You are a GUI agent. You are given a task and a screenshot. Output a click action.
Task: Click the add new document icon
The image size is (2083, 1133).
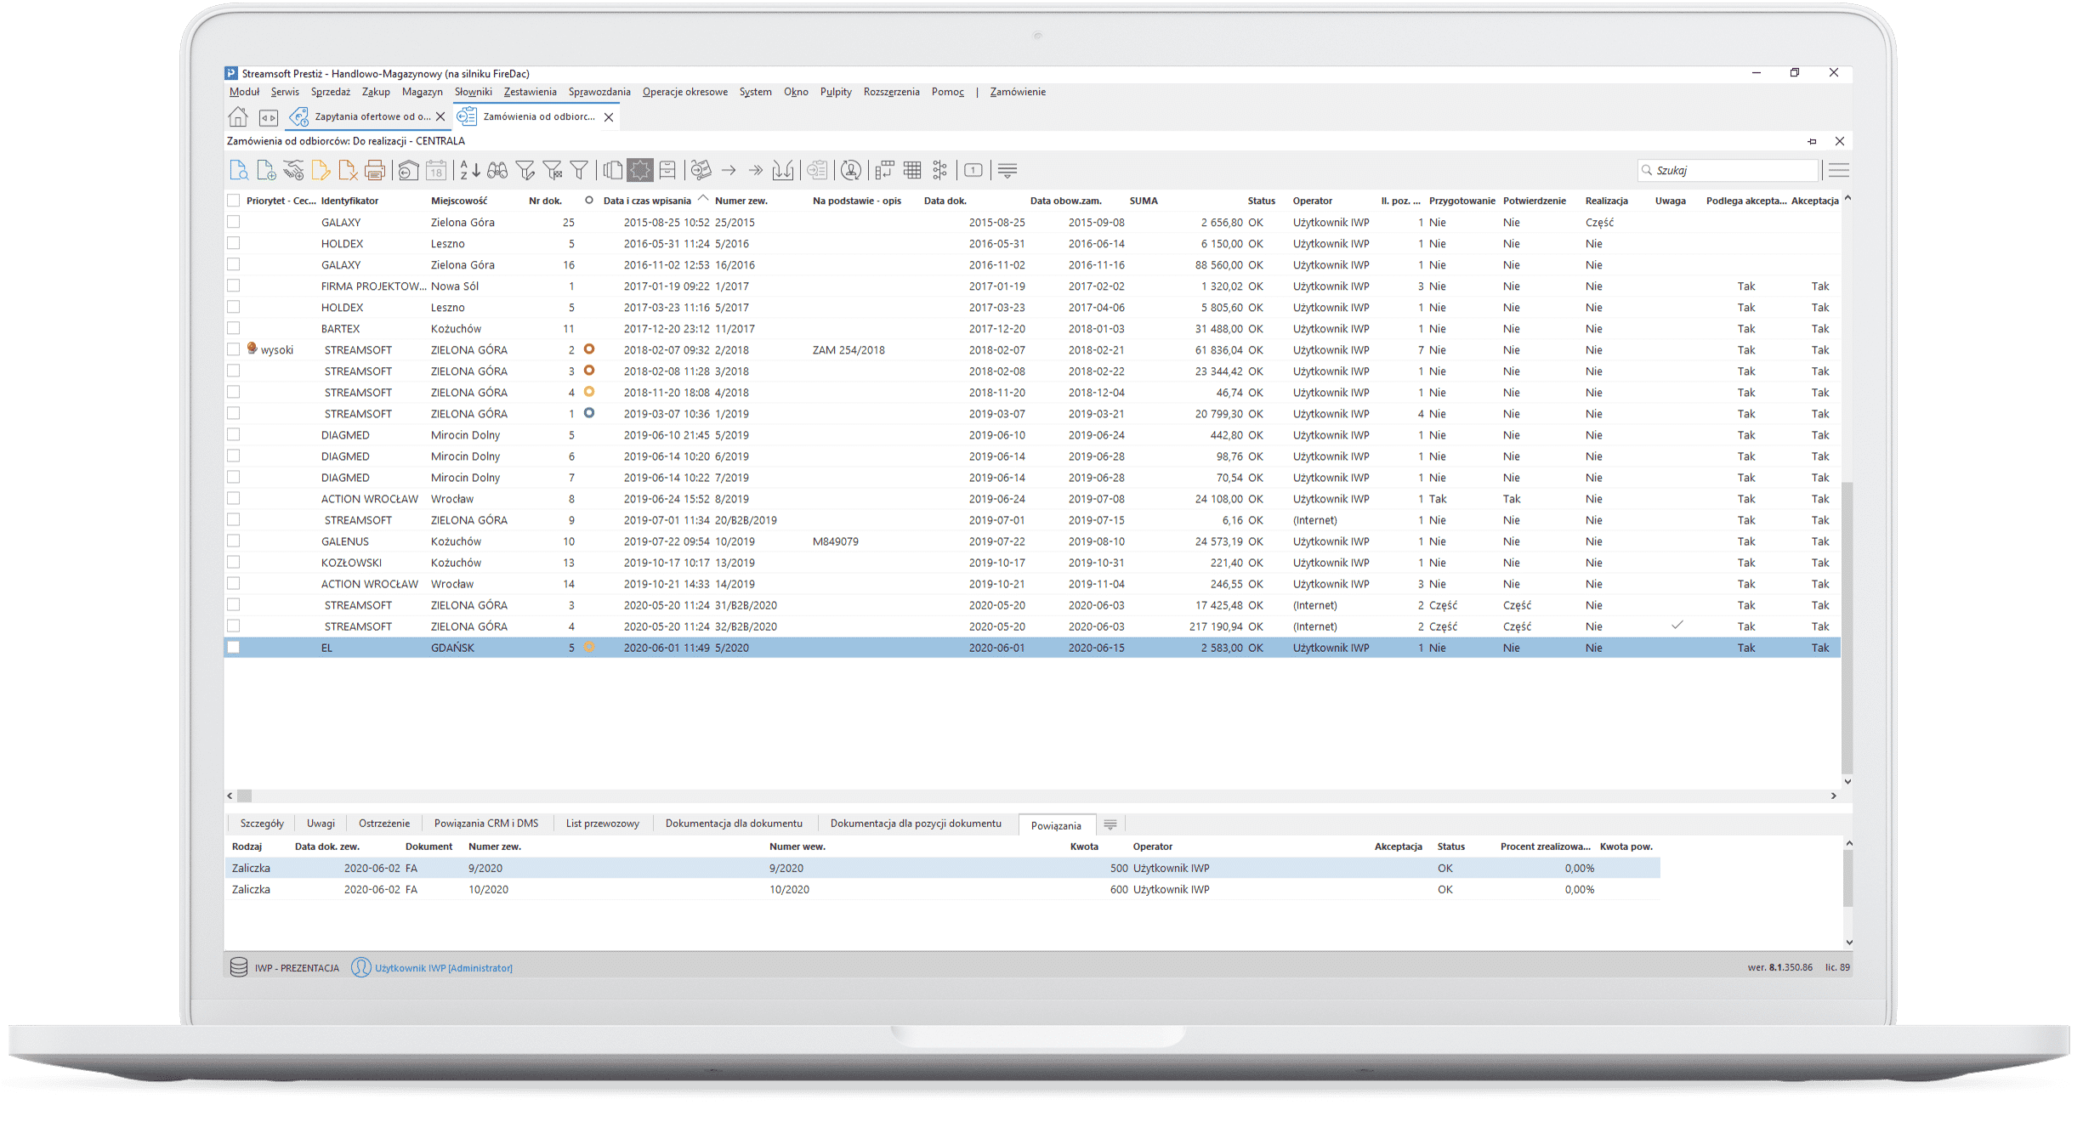click(266, 171)
